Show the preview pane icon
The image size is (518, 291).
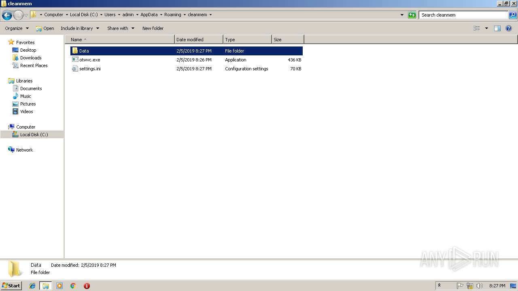click(x=497, y=28)
